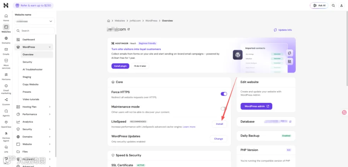Open database external link icon
This screenshot has width=348, height=167.
pos(290,121)
